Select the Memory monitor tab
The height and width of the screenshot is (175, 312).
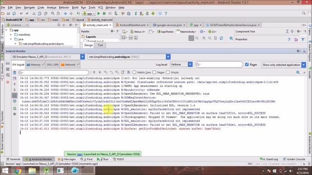click(36, 65)
